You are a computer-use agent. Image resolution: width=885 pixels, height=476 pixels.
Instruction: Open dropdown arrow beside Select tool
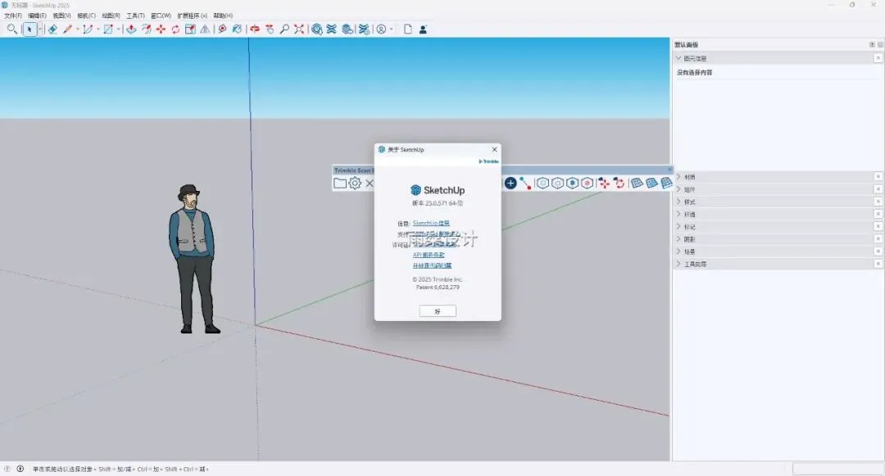pos(40,29)
